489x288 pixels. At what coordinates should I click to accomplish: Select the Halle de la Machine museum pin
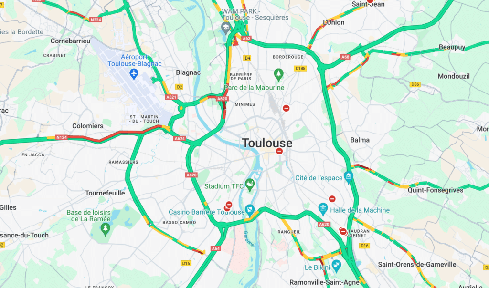pyautogui.click(x=323, y=208)
